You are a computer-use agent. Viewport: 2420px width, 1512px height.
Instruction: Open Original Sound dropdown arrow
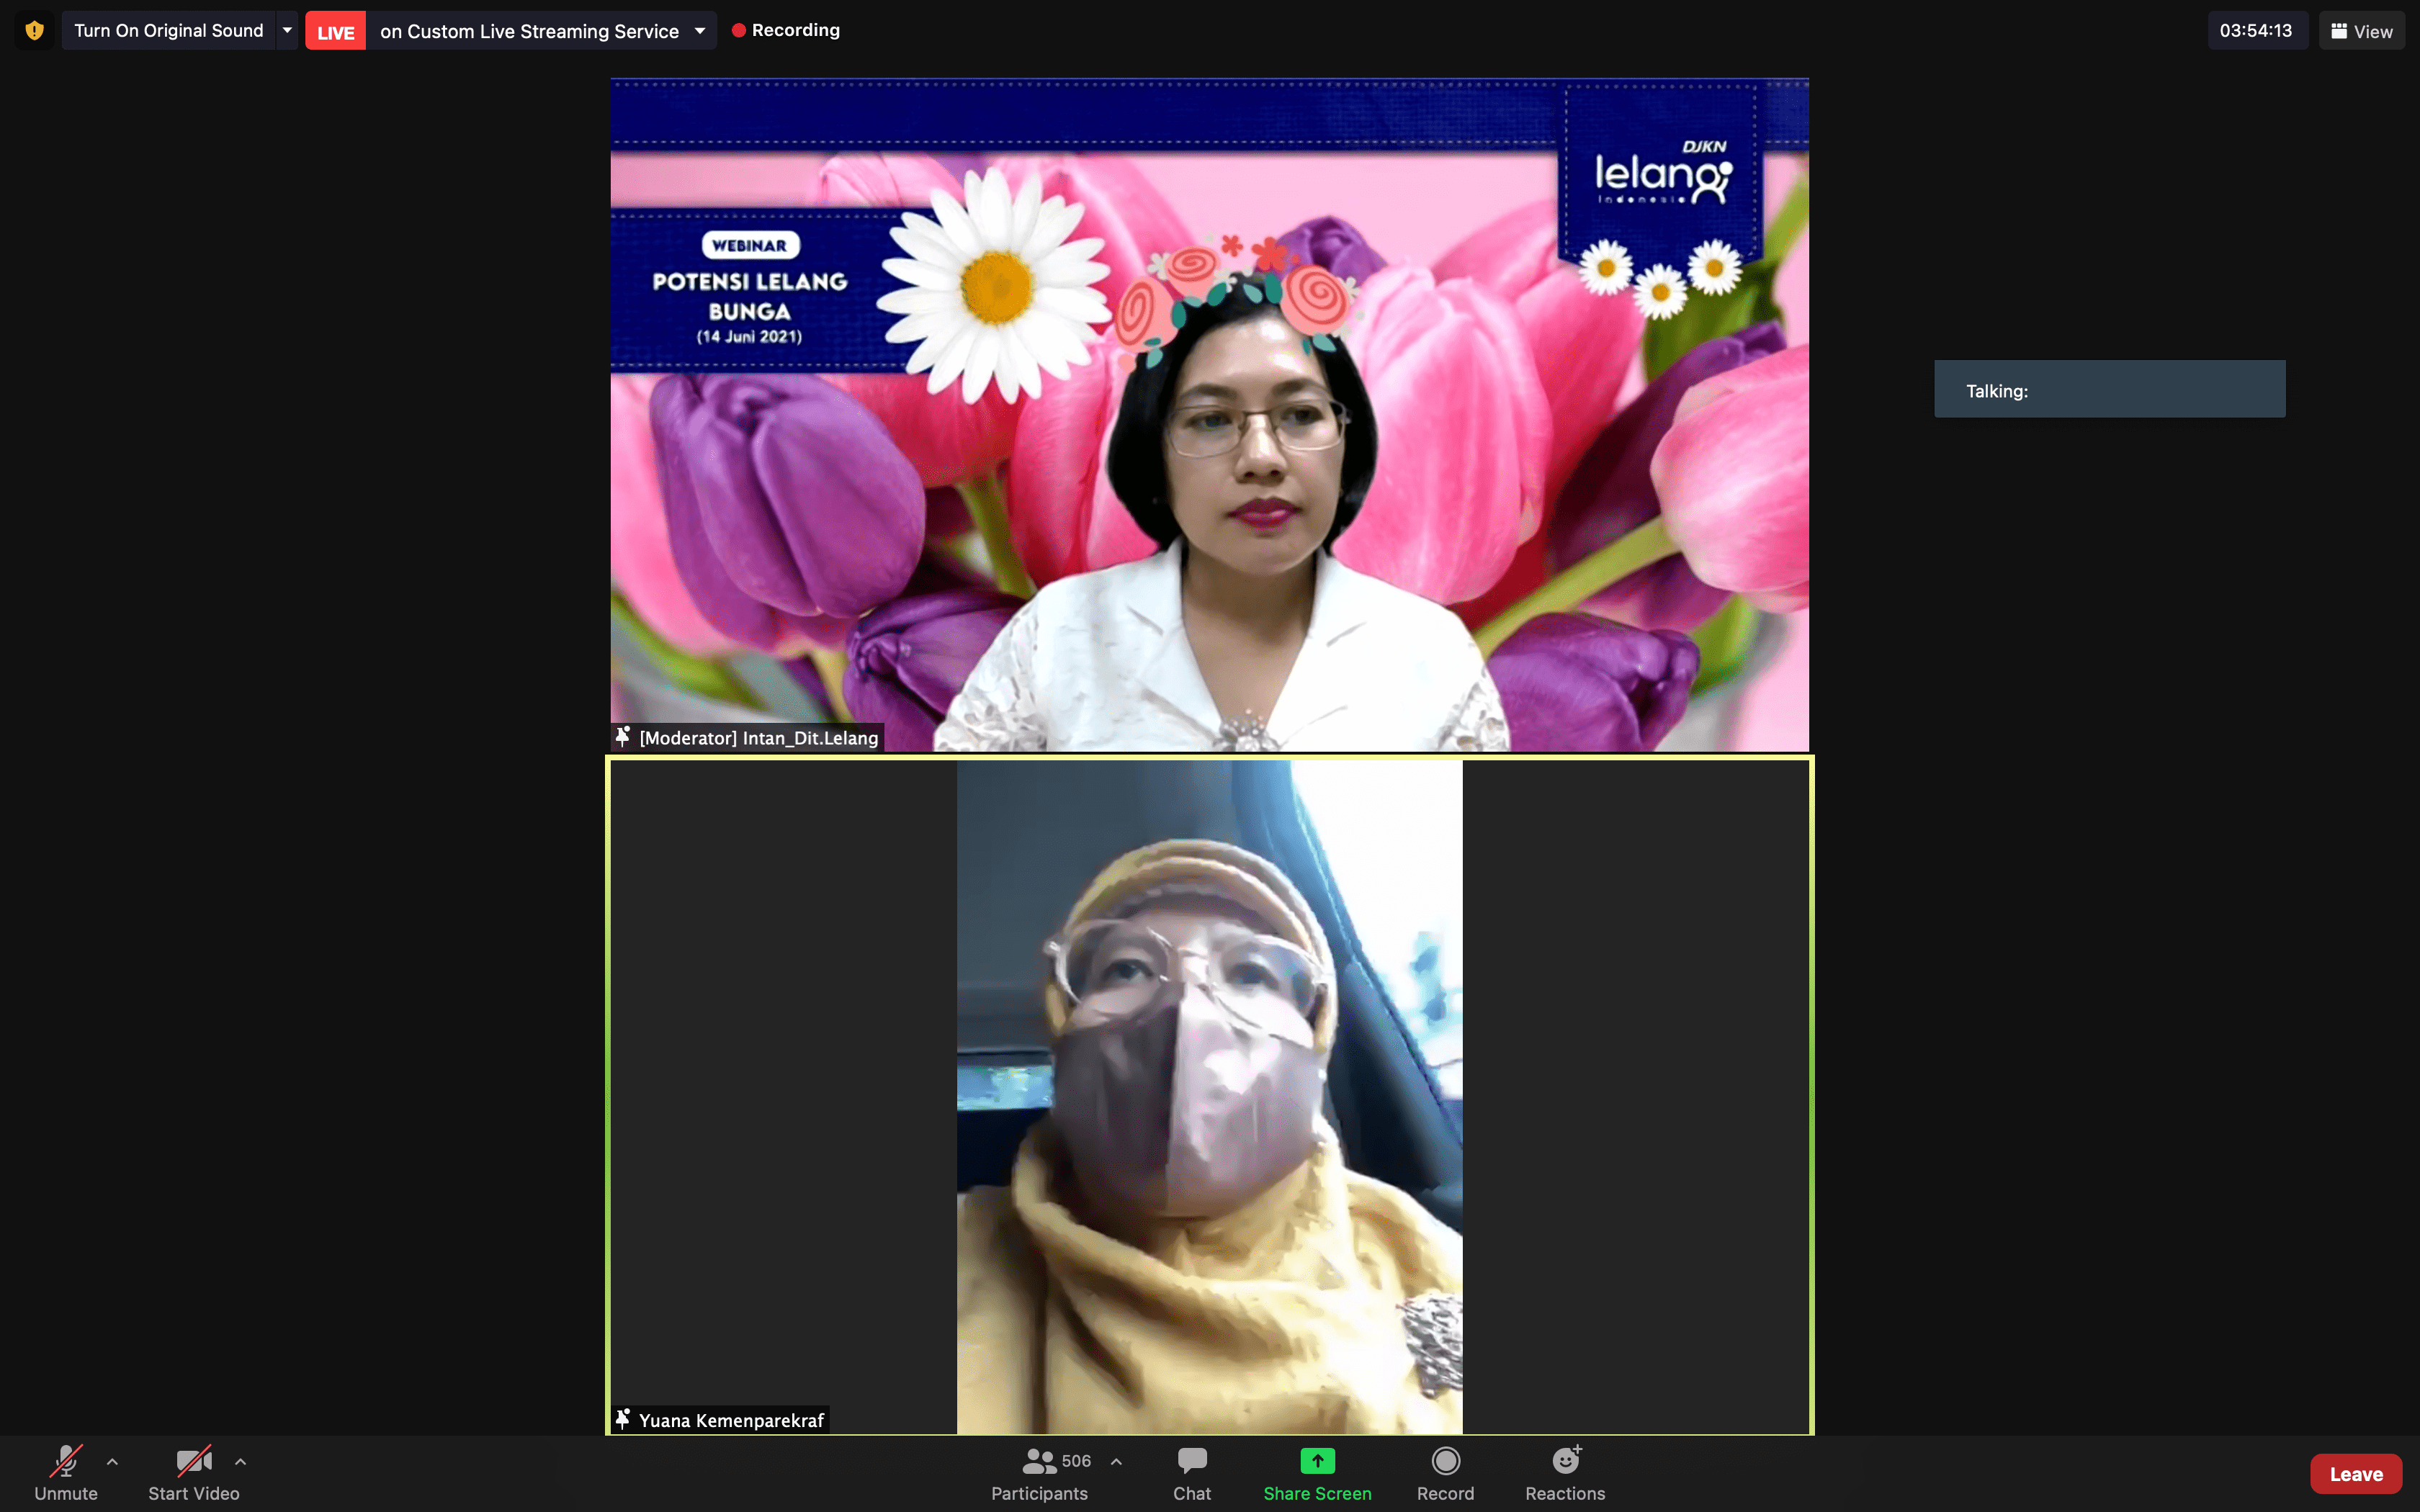click(287, 30)
